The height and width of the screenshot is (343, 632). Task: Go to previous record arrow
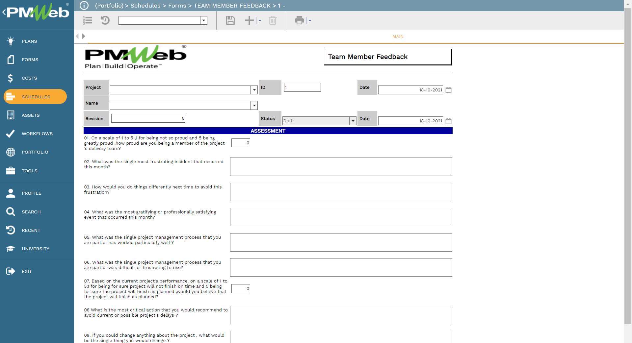77,36
